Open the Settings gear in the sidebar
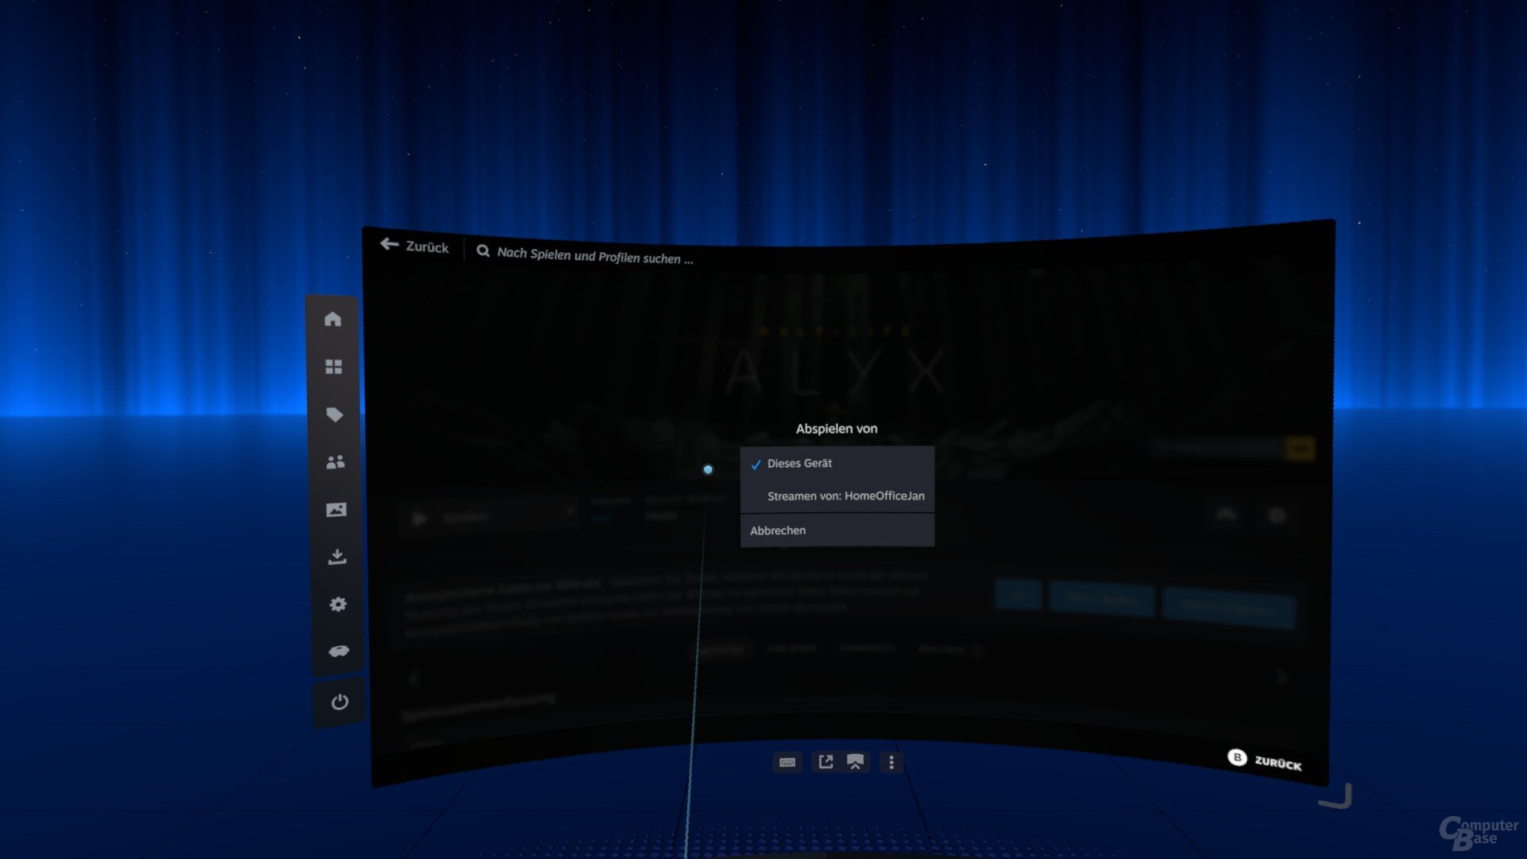 click(338, 604)
